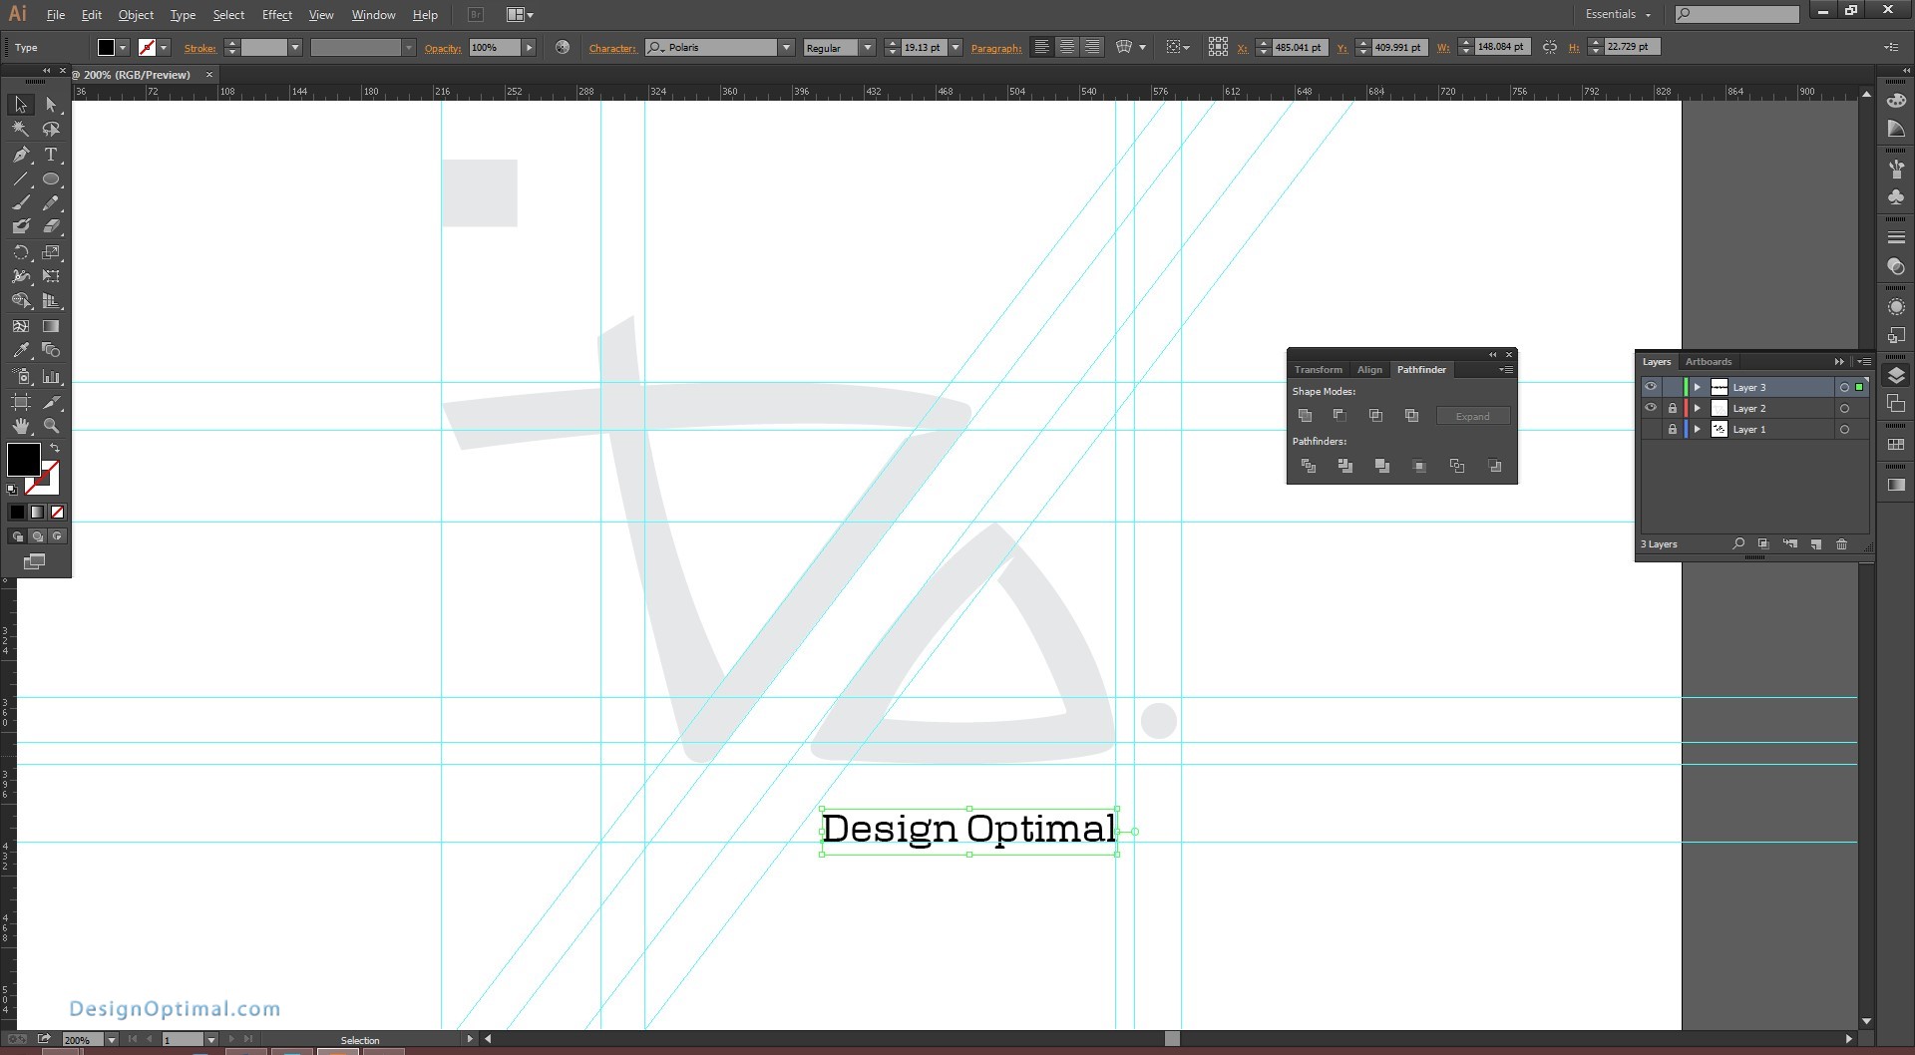Choose the Artboard tool
Screen dimensions: 1915x1055
20,402
